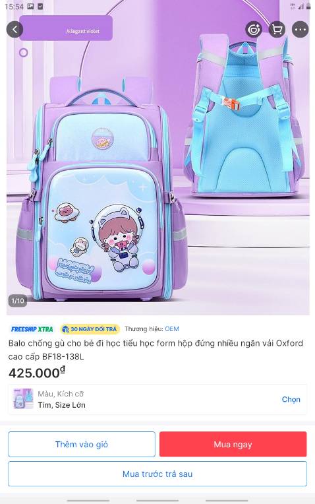Tap the 1/10 image counter
The width and height of the screenshot is (315, 504).
[18, 301]
